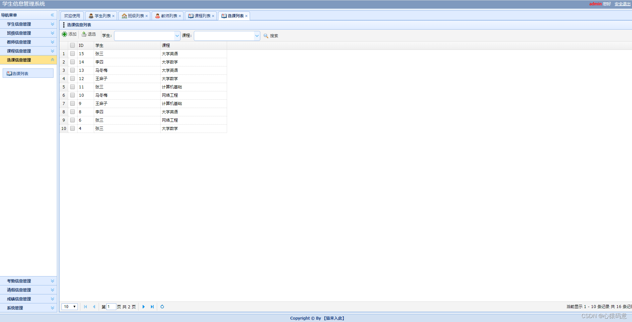
Task: Check the row for ID 15 张三
Action: (x=72, y=54)
